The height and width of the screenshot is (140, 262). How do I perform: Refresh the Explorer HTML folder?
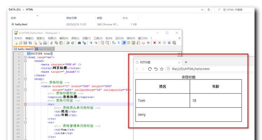tap(209, 10)
